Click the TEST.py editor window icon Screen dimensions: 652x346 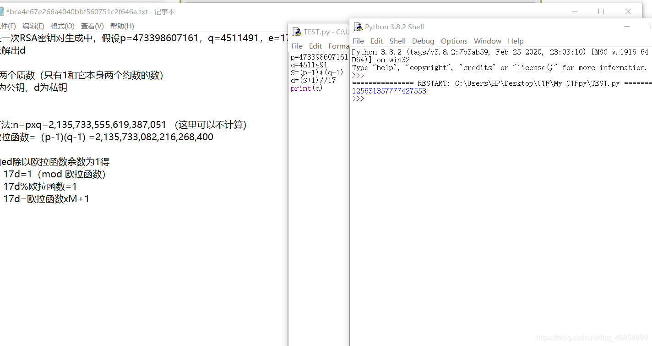tap(296, 32)
